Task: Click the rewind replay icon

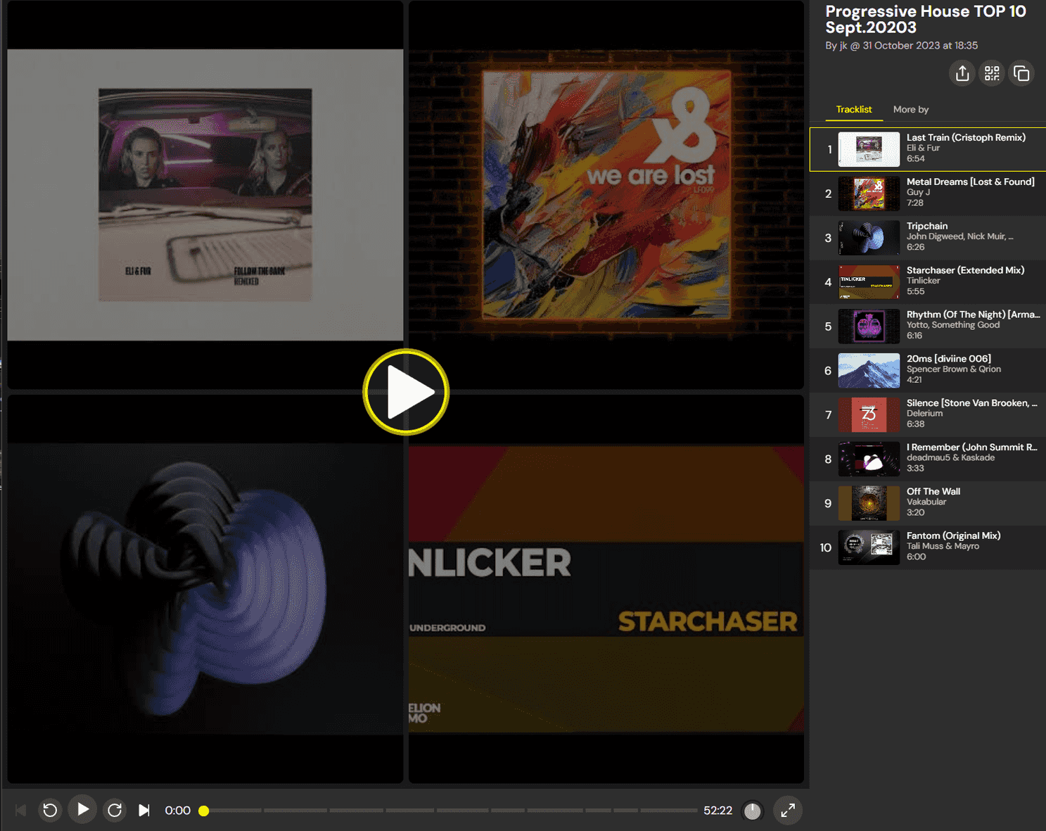Action: coord(50,811)
